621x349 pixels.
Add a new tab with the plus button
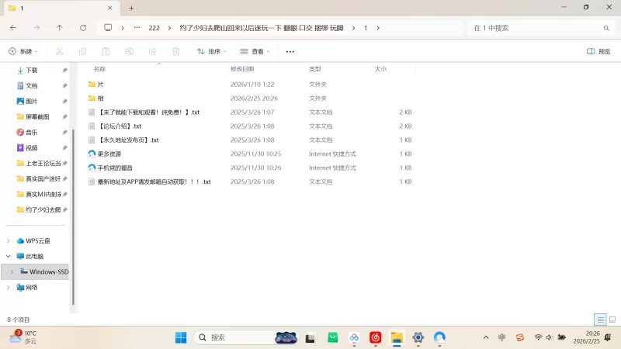click(x=131, y=8)
